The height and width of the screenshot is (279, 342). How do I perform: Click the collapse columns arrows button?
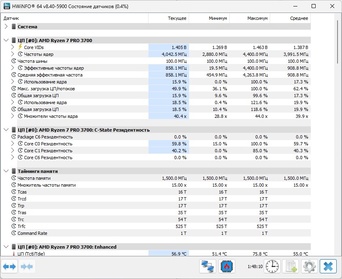pyautogui.click(x=27, y=266)
